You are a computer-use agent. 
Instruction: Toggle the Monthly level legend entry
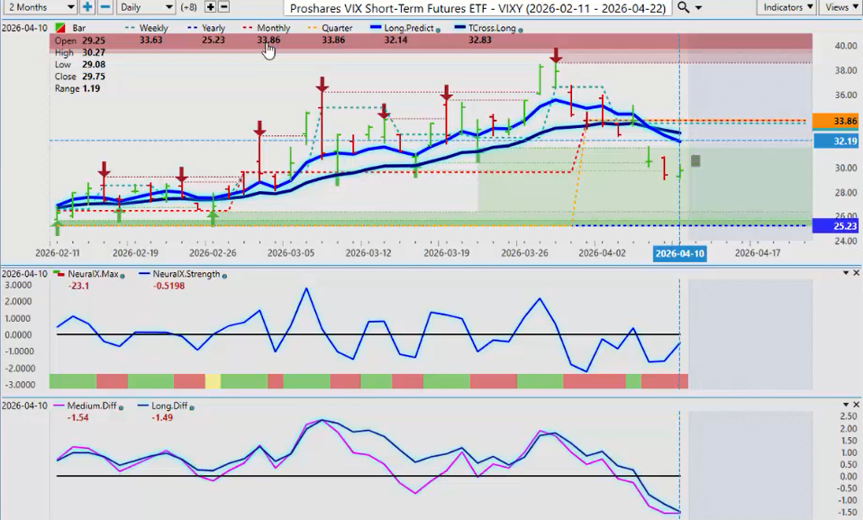tap(272, 28)
